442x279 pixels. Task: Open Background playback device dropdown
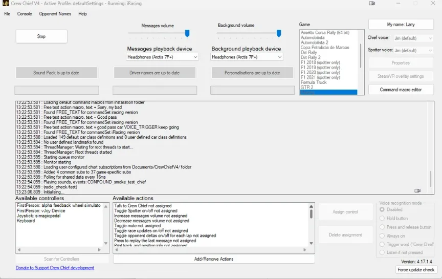click(x=247, y=57)
